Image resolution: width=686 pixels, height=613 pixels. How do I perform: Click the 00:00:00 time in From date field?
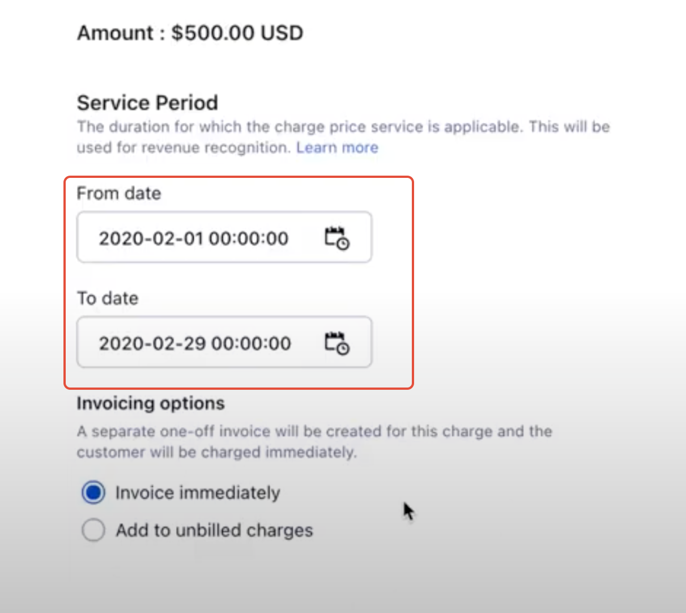tap(249, 239)
